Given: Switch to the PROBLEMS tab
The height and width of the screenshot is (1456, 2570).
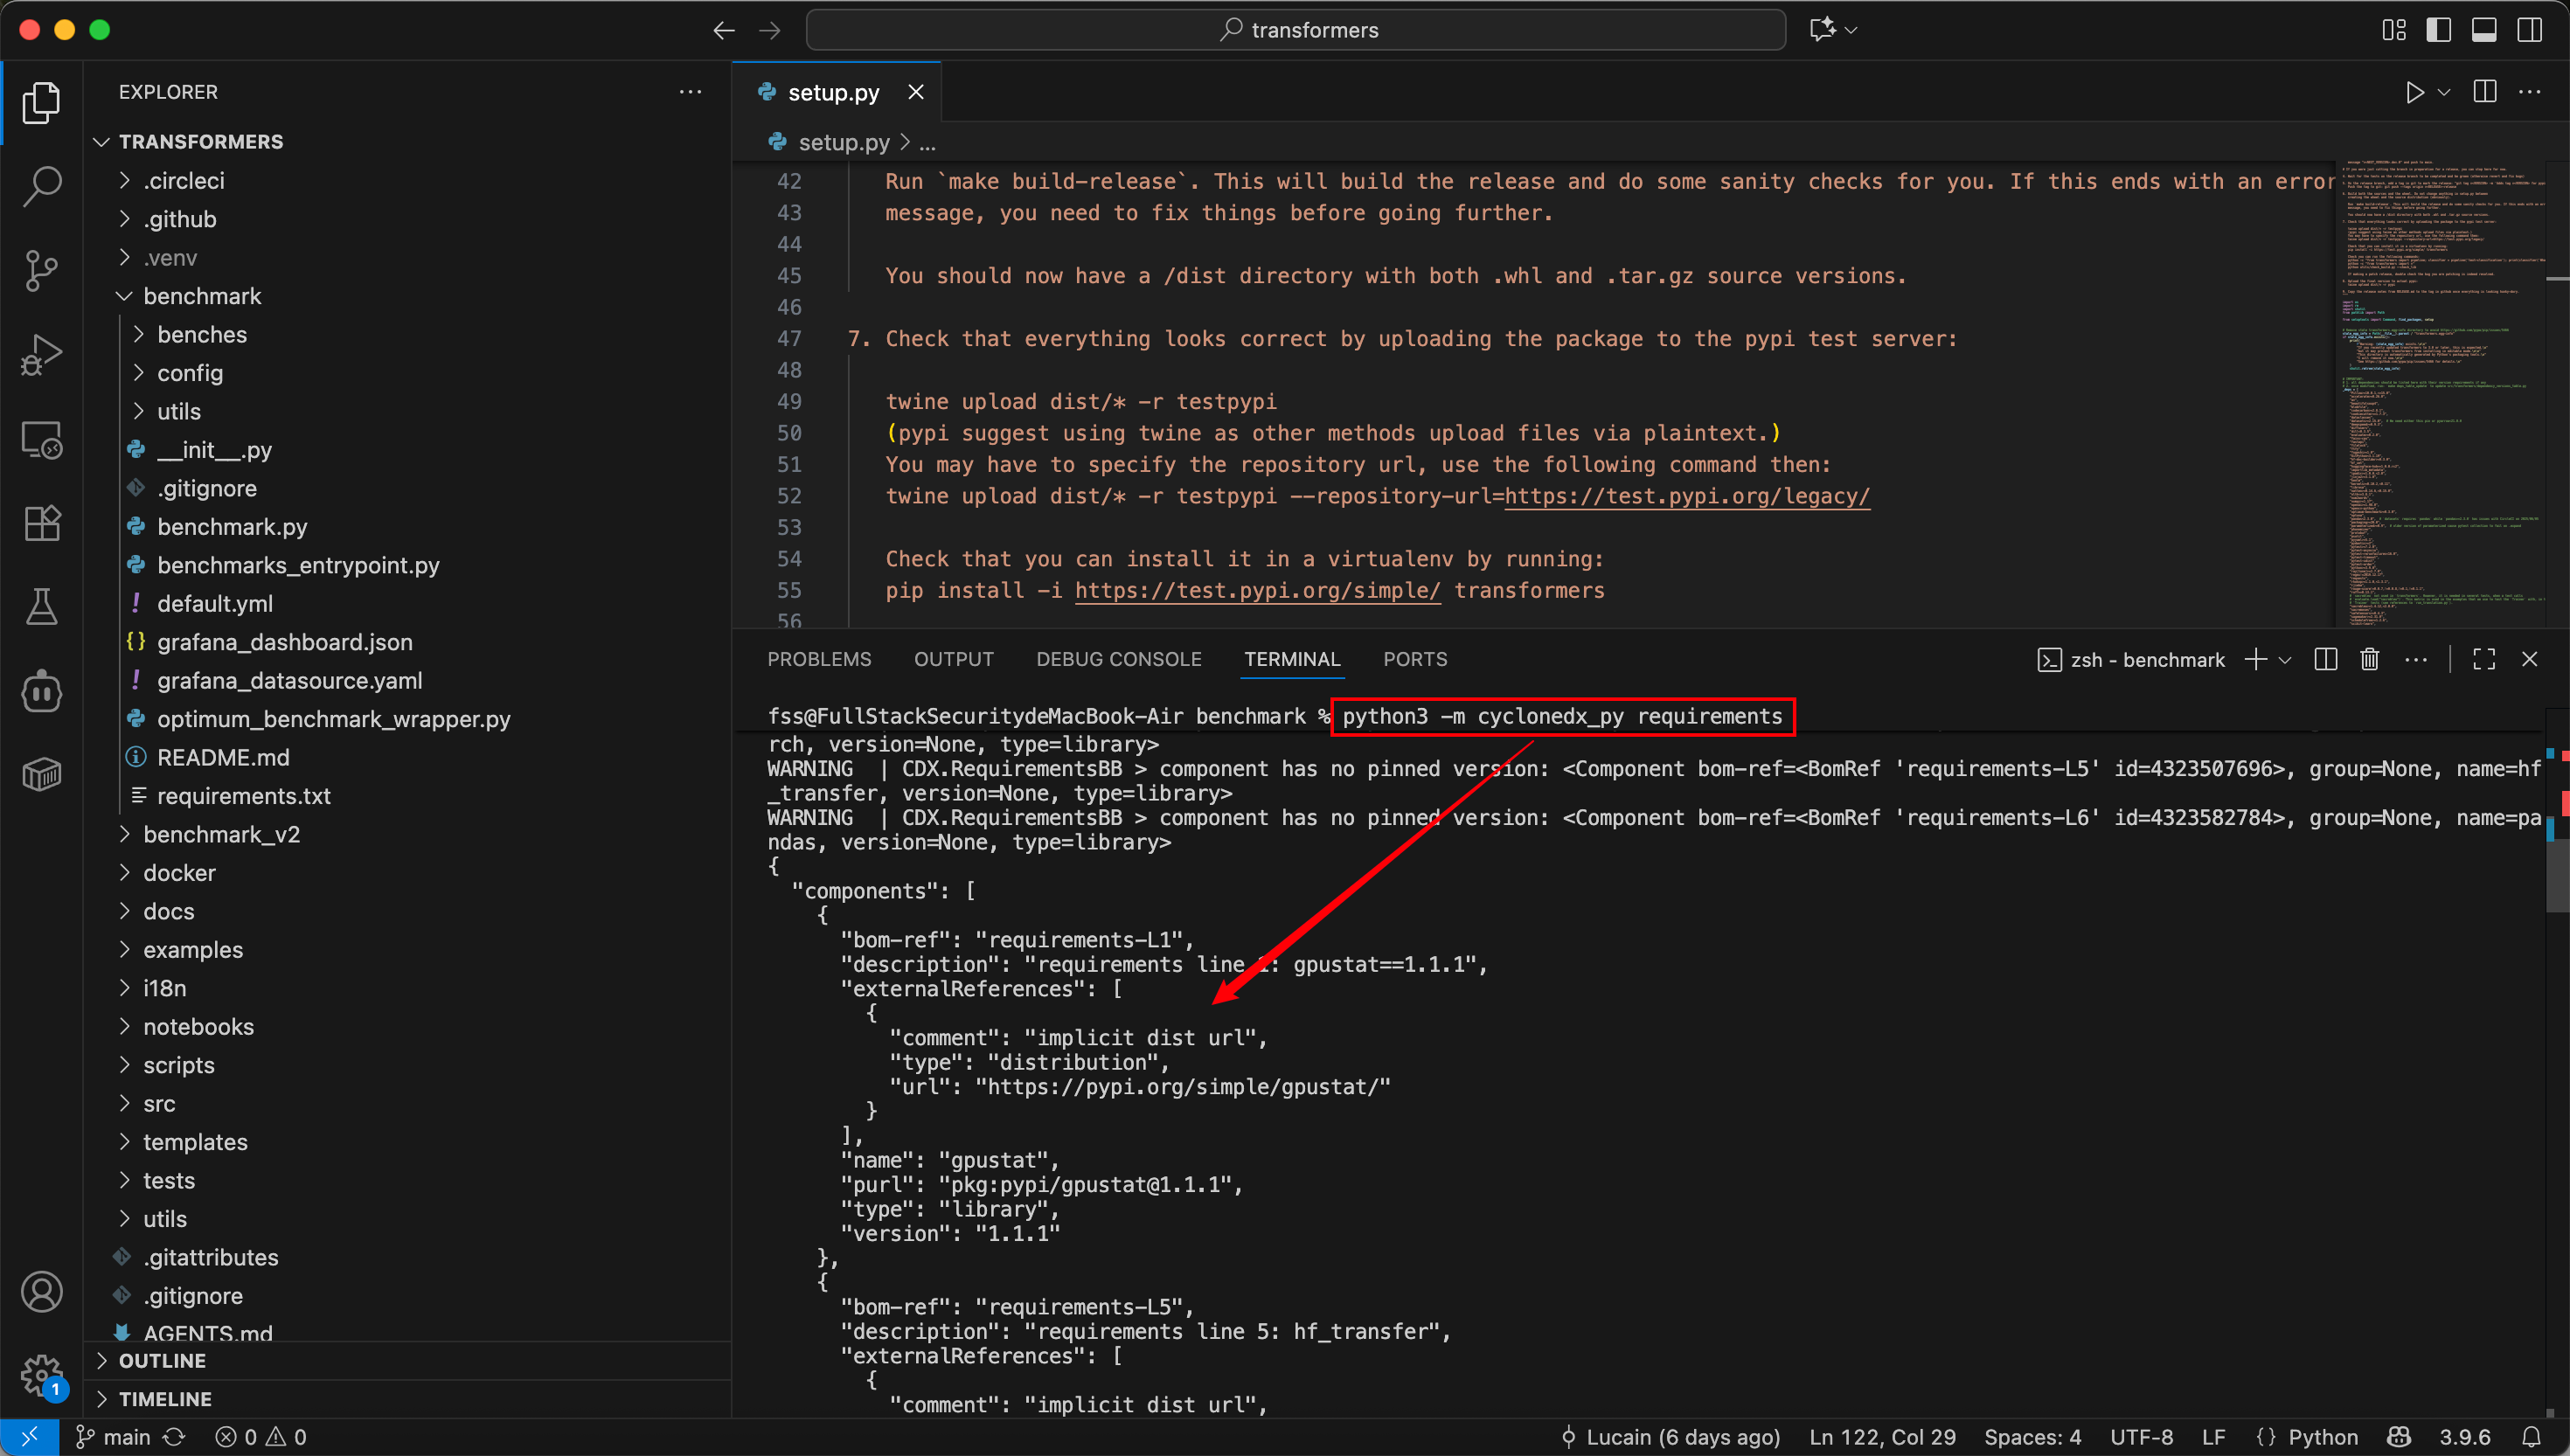Looking at the screenshot, I should 818,659.
